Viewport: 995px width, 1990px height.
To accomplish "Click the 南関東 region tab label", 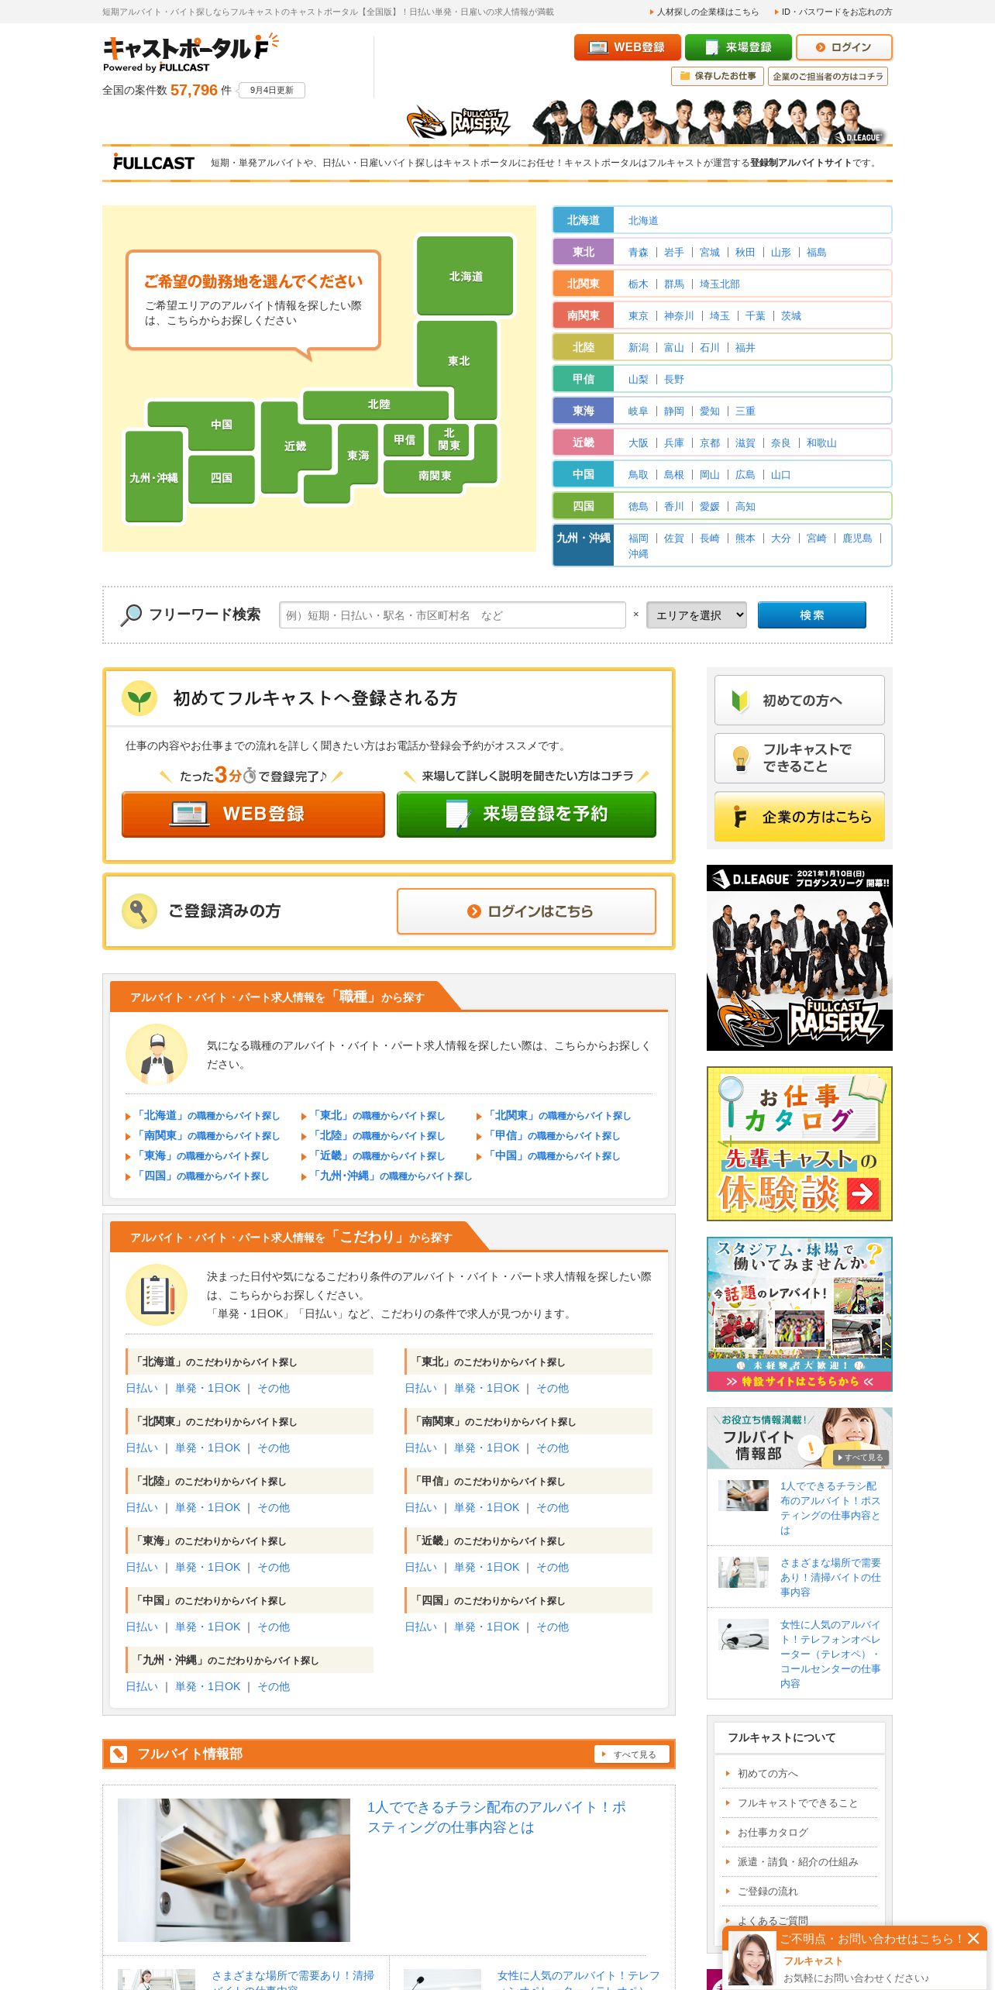I will coord(583,315).
